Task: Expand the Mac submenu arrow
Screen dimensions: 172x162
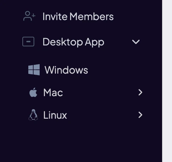Action: [x=140, y=92]
